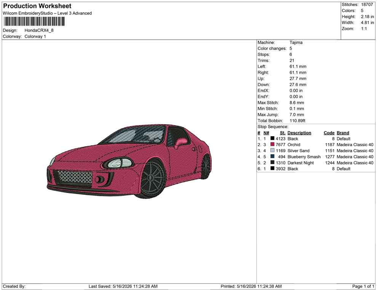This screenshot has width=377, height=290.
Task: Click the Silver Sand color swatch
Action: (272, 150)
